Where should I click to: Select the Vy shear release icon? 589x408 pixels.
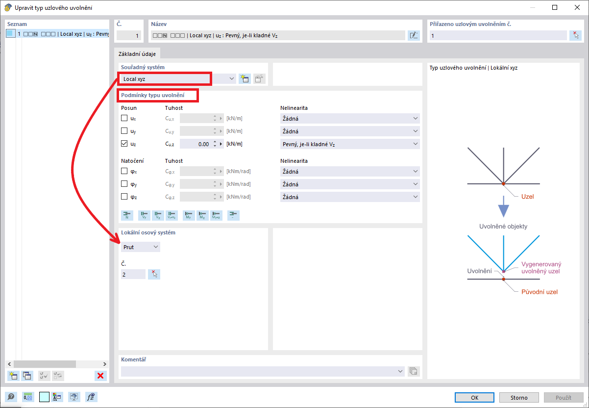pos(144,215)
